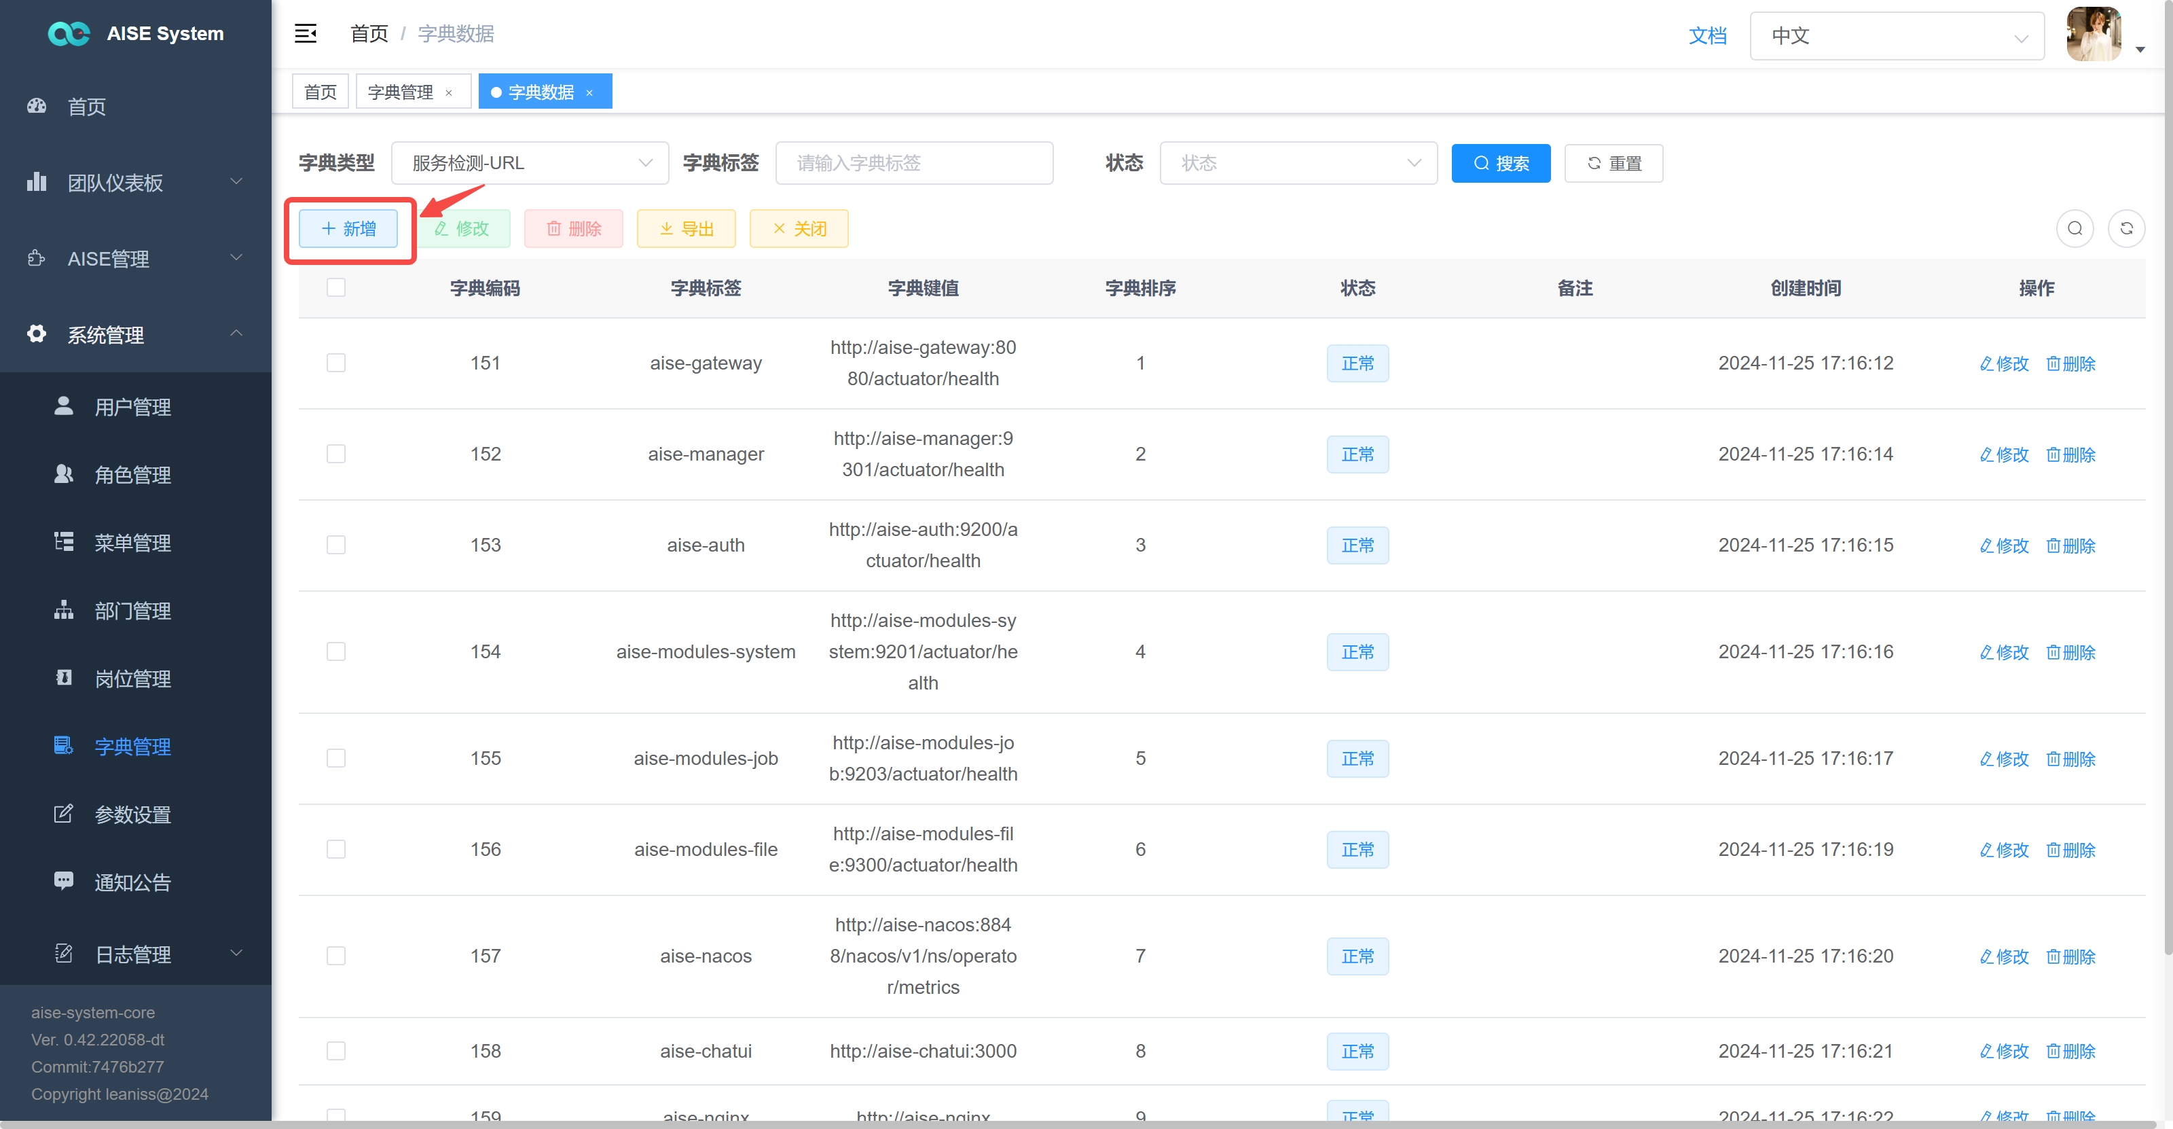Refresh the table with circular arrow icon

click(2127, 229)
